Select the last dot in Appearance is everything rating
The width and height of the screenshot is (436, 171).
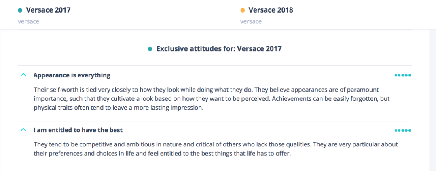pyautogui.click(x=410, y=75)
